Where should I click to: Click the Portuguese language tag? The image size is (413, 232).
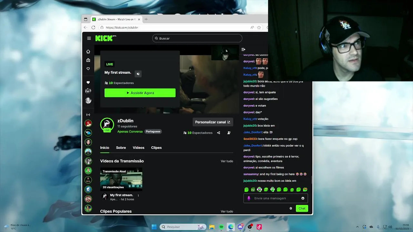(x=153, y=131)
